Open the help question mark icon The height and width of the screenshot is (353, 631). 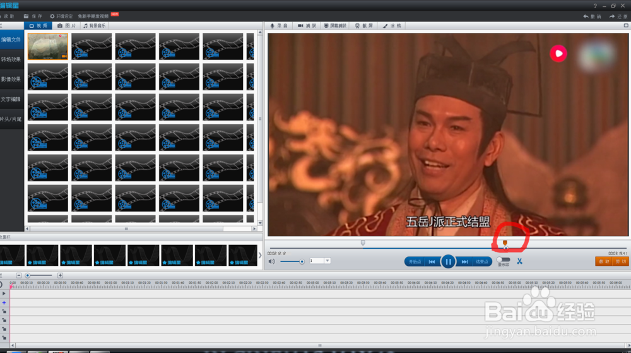coord(595,6)
